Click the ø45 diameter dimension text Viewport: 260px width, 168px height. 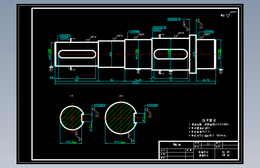click(49, 54)
